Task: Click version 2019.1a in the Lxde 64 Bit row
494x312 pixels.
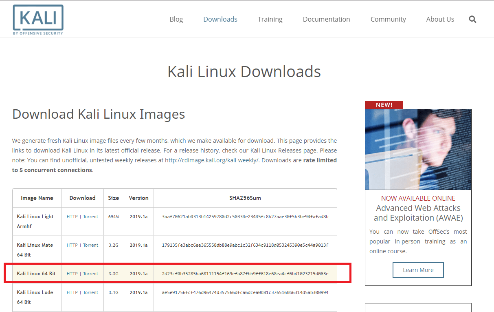Action: click(139, 292)
